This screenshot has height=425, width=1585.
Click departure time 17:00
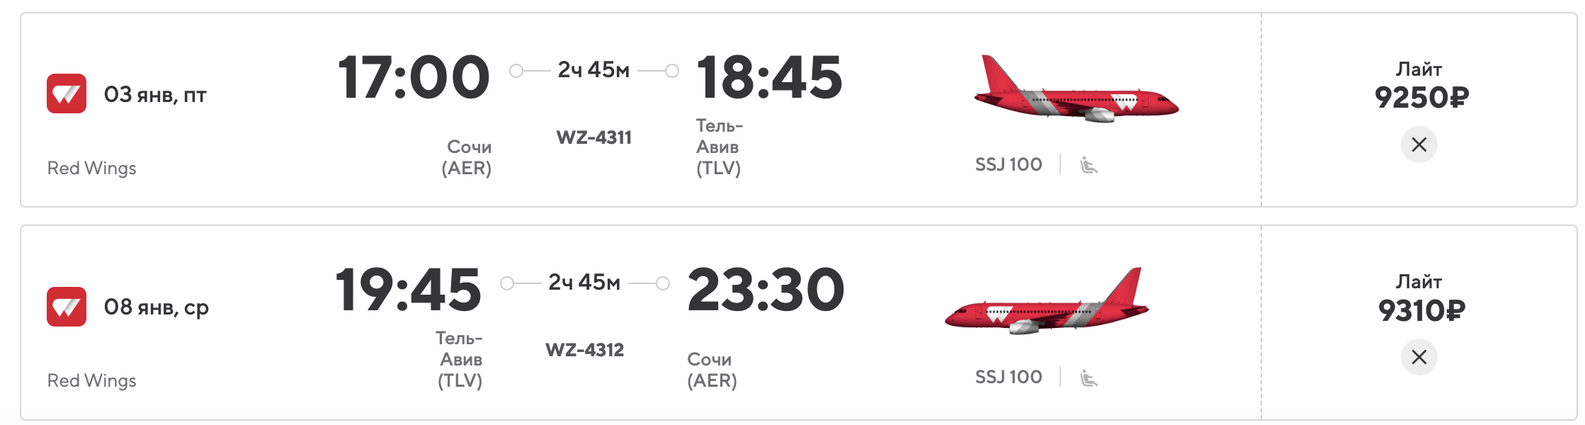[414, 77]
